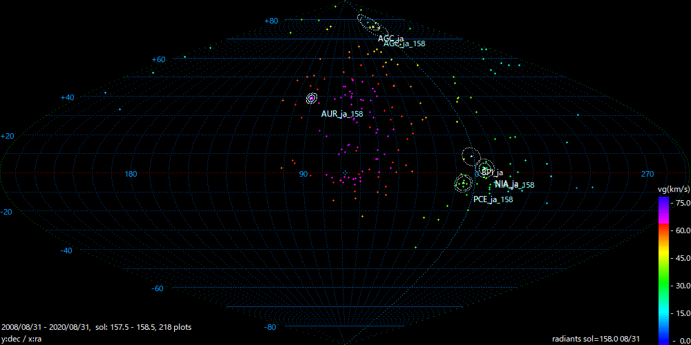Click the date range and plots status text
Viewport: 691px width, 345px height.
[97, 326]
